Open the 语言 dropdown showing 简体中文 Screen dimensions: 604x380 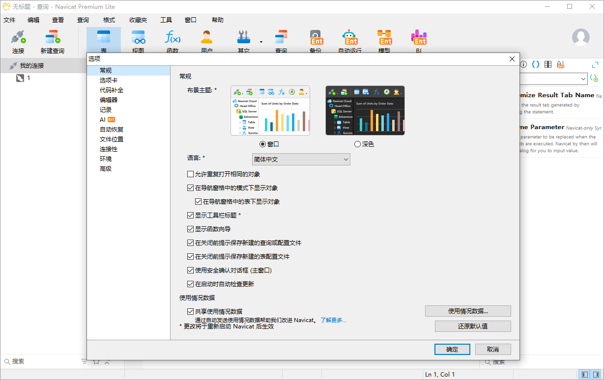[x=301, y=159]
